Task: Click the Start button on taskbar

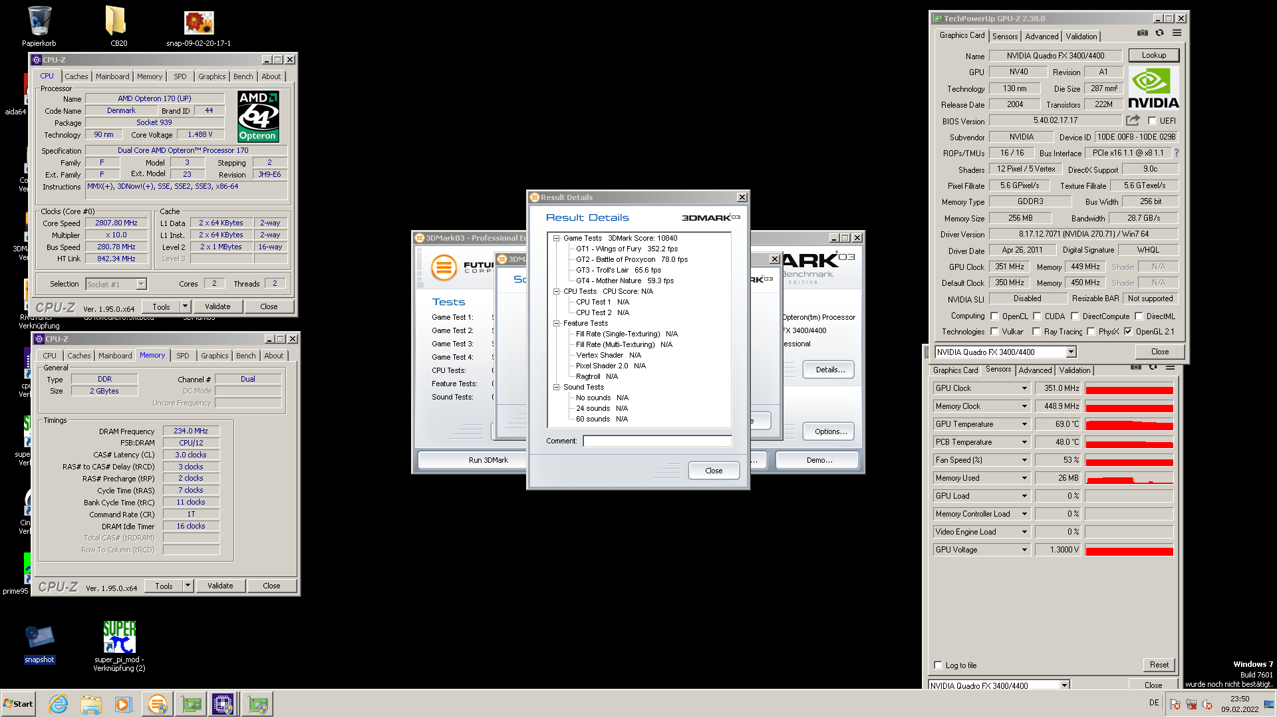Action: [x=18, y=704]
